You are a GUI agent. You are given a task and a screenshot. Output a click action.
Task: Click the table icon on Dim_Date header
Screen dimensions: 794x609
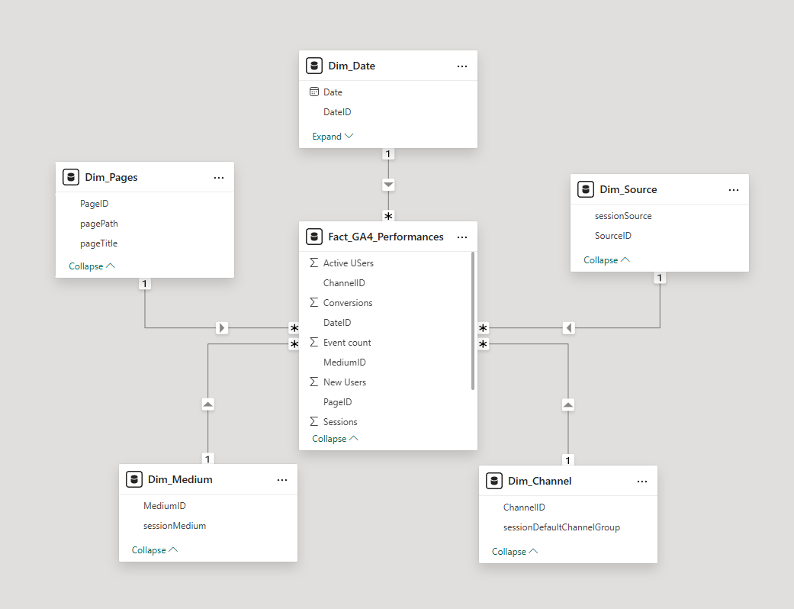click(314, 66)
